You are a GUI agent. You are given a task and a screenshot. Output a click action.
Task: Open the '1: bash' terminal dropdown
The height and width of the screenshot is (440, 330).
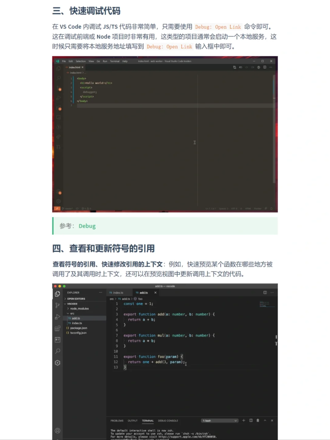[x=219, y=421]
